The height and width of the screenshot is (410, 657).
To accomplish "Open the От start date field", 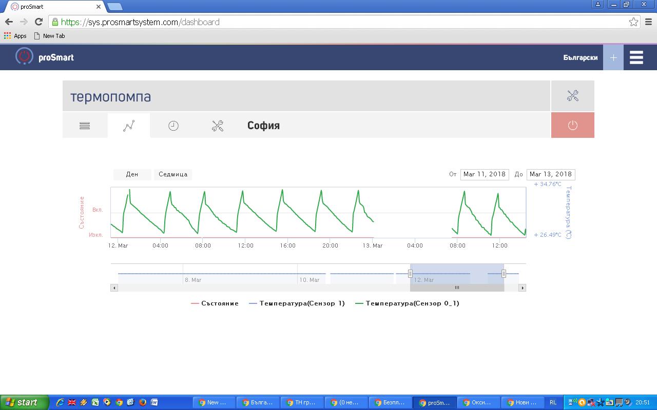I will [x=484, y=174].
